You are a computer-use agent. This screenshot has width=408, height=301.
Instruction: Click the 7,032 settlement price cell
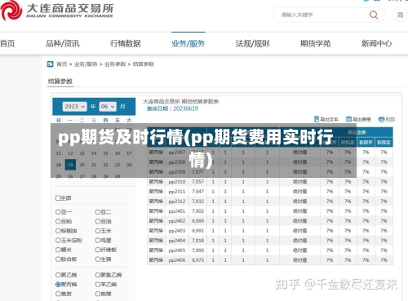pos(197,201)
